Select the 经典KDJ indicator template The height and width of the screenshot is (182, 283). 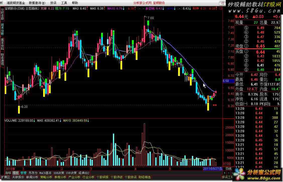click(84, 173)
